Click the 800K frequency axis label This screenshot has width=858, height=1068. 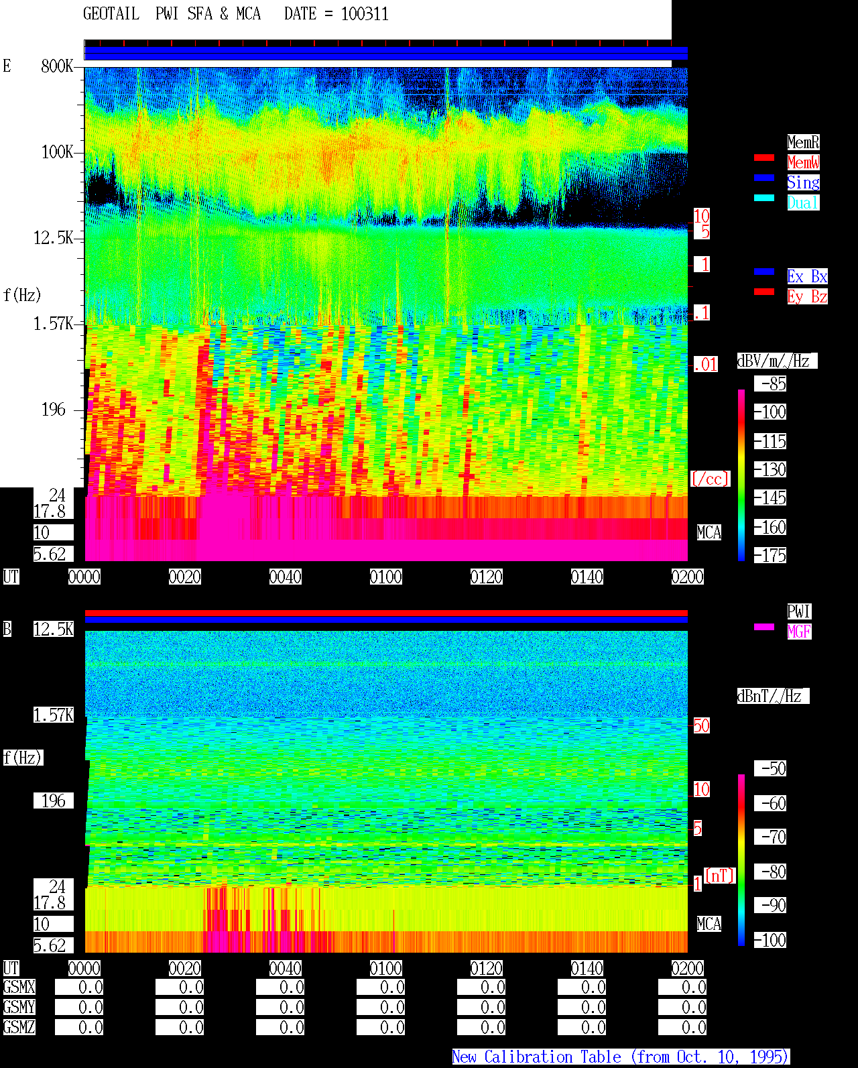57,66
